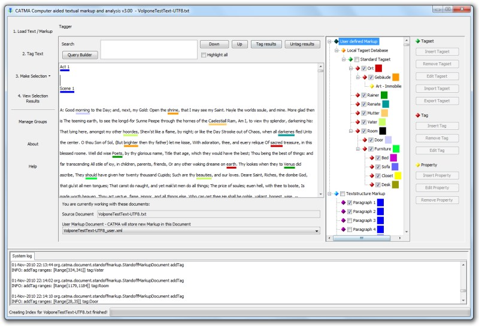Image resolution: width=479 pixels, height=326 pixels.
Task: Click the orange diamond icon beside Local Tagset Database
Action: (343, 50)
